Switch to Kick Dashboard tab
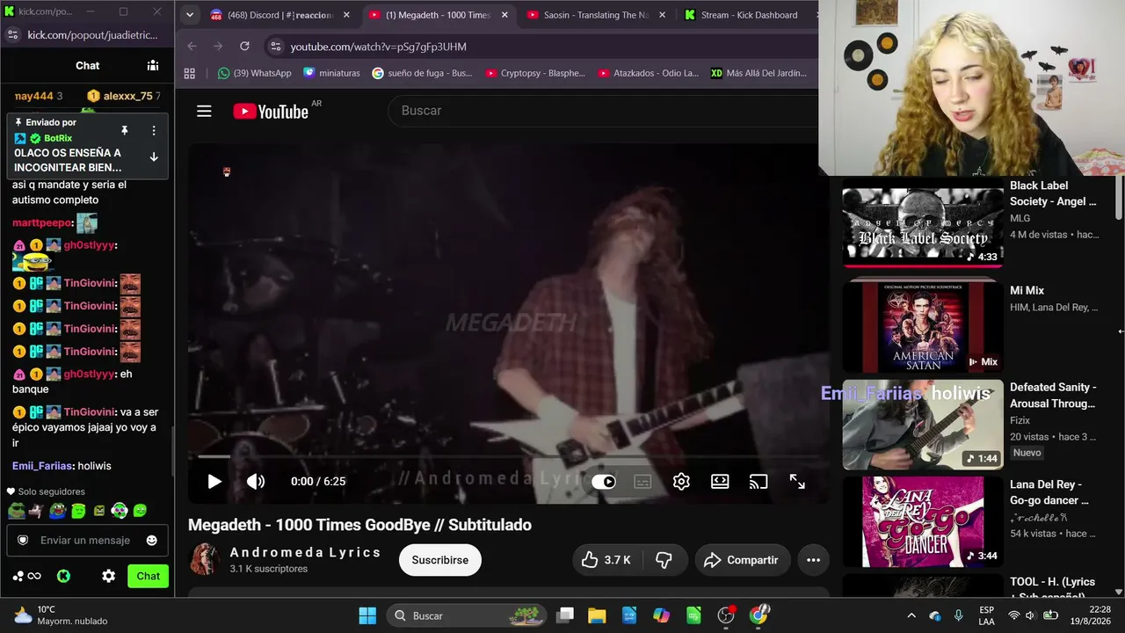Screen dimensions: 1125x633 point(749,15)
